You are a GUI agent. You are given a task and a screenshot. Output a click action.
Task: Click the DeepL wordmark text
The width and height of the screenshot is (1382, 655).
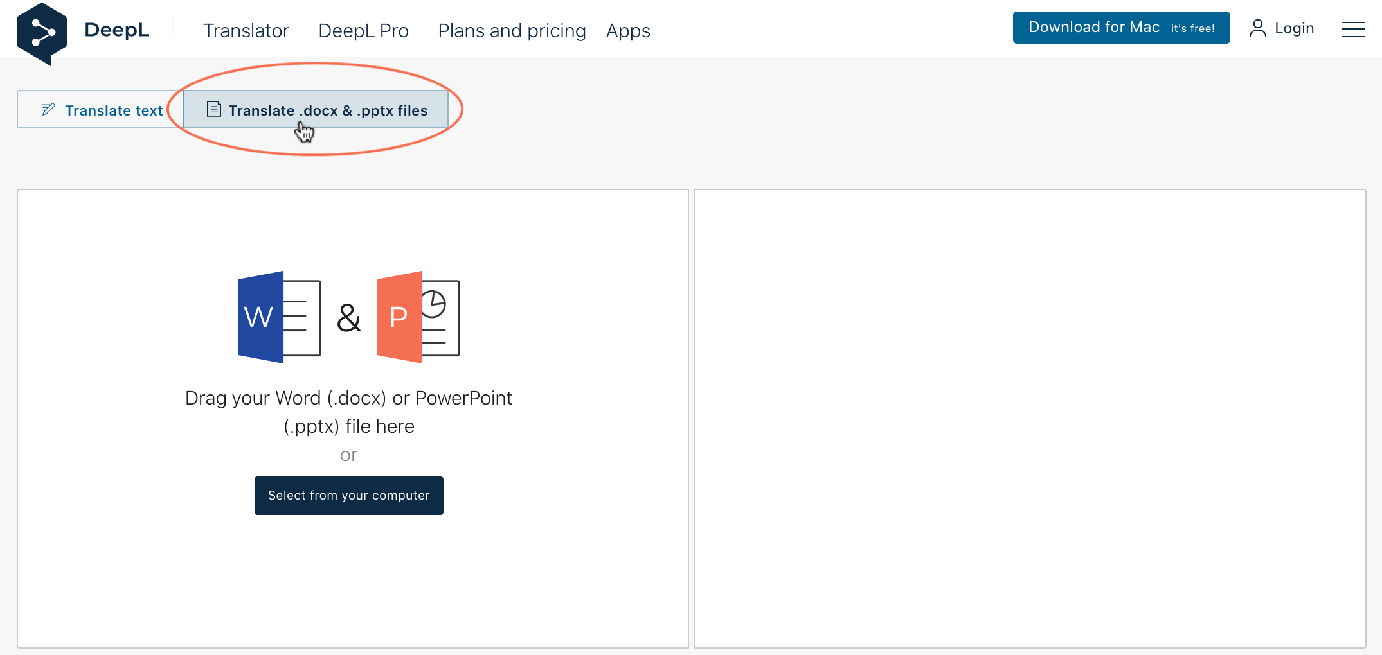pyautogui.click(x=116, y=30)
